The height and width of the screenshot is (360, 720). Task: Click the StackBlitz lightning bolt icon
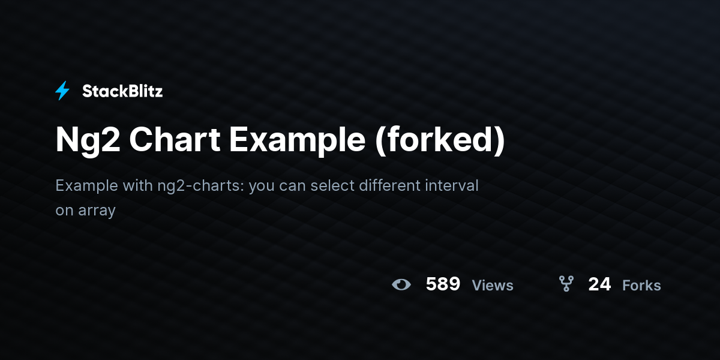click(62, 91)
